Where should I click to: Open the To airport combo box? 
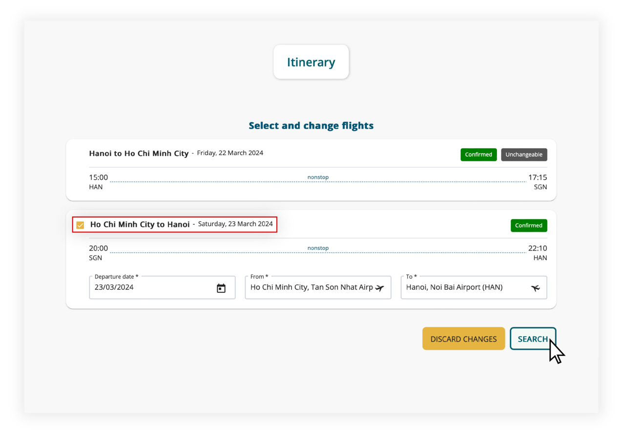pos(466,287)
